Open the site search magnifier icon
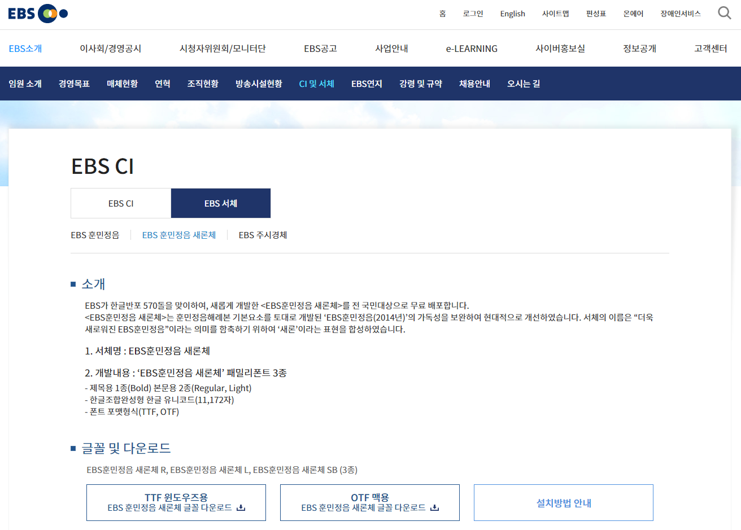The width and height of the screenshot is (741, 530). pyautogui.click(x=725, y=12)
